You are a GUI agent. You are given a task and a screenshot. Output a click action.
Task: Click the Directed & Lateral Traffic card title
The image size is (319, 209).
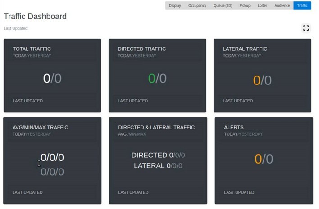[156, 128]
